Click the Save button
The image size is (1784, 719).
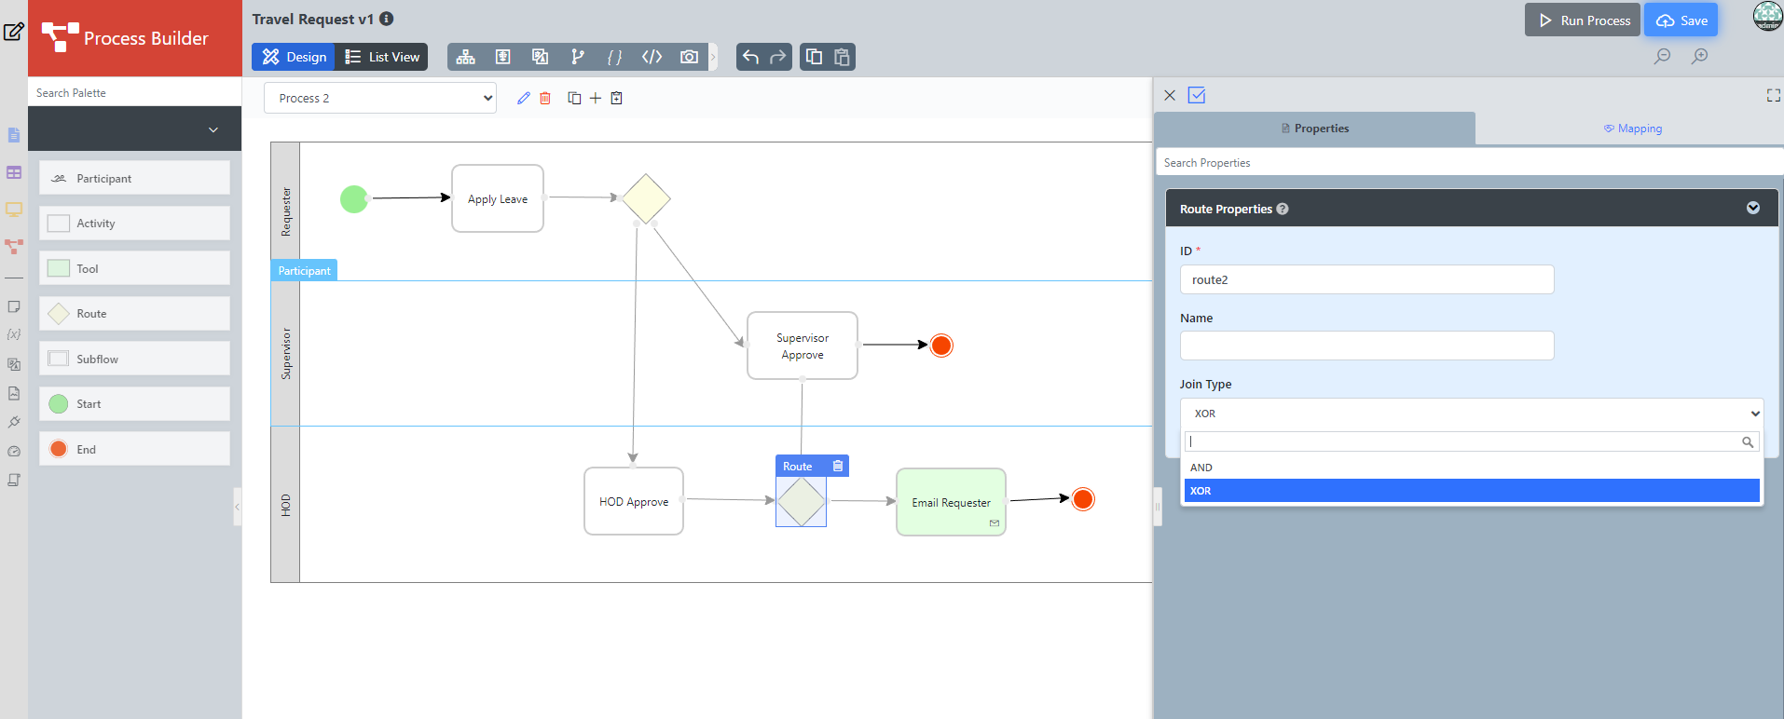(x=1681, y=20)
